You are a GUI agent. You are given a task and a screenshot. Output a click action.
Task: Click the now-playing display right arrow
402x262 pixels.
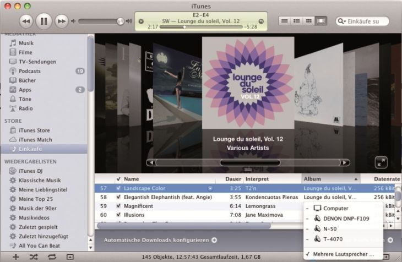click(261, 21)
